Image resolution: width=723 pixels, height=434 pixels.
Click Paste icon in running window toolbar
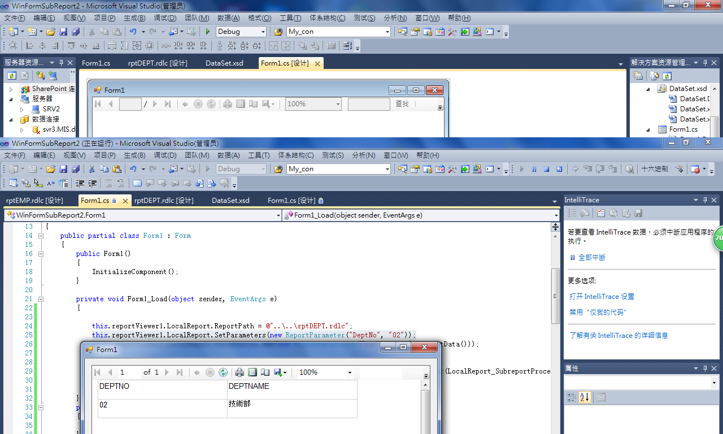(116, 169)
